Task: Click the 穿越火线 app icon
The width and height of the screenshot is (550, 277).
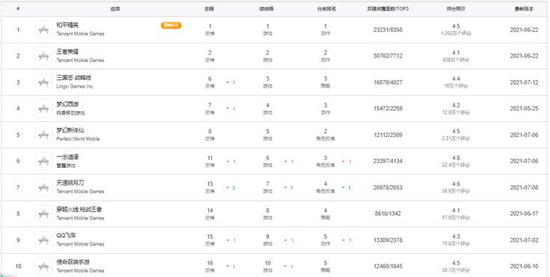Action: [43, 214]
